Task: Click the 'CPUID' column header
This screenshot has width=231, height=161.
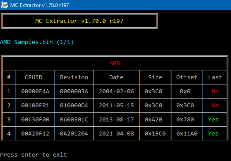Action: pos(34,77)
